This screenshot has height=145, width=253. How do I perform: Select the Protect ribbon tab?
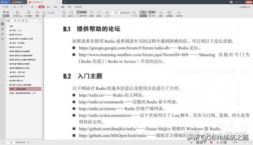pos(70,7)
